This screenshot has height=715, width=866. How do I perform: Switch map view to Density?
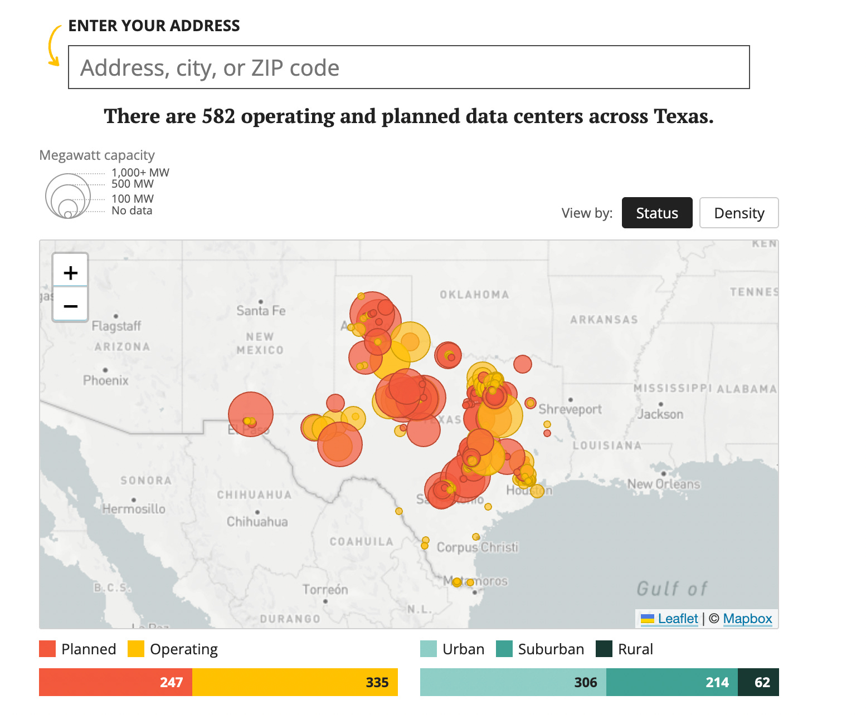coord(739,213)
